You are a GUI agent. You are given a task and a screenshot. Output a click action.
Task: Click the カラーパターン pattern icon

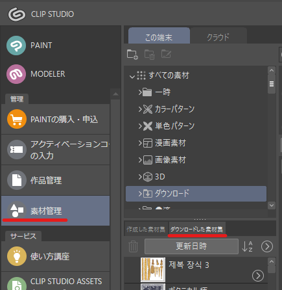click(148, 109)
